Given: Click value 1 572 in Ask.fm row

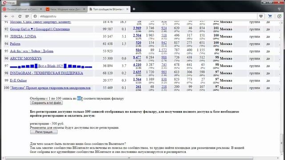Looking at the screenshot, I should tap(163, 50).
